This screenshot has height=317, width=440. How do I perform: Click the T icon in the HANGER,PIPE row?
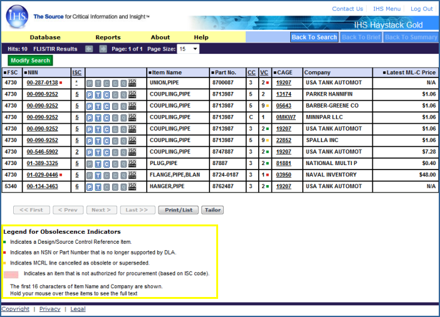tap(98, 187)
